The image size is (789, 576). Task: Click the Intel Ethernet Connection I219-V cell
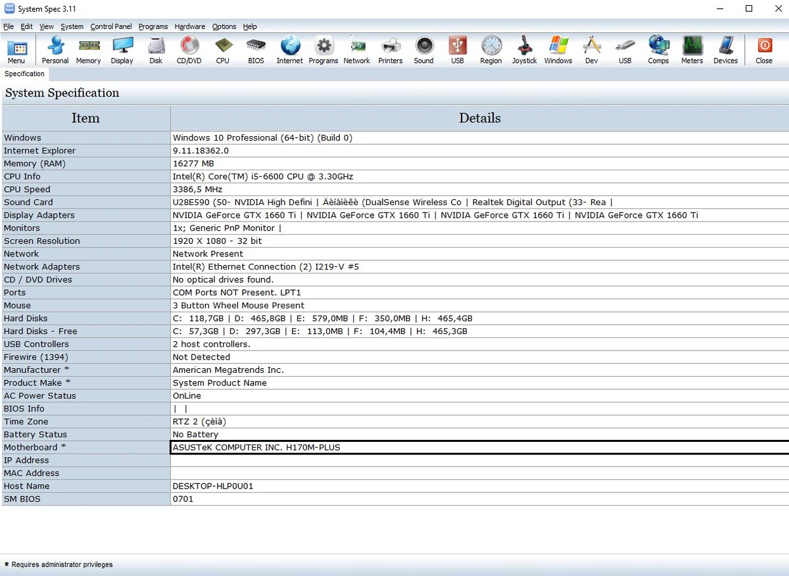click(480, 266)
